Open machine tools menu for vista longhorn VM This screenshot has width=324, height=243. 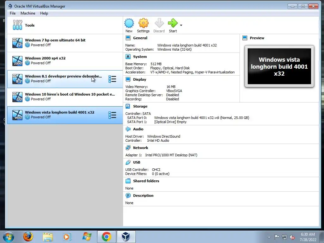point(112,115)
